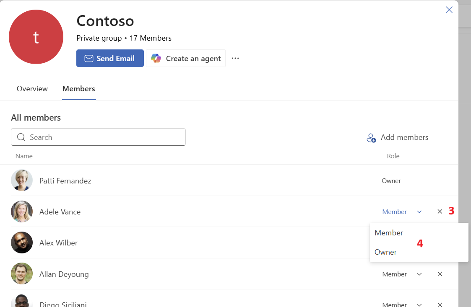This screenshot has width=471, height=307.
Task: Click the name Alex Wilber
Action: (58, 243)
